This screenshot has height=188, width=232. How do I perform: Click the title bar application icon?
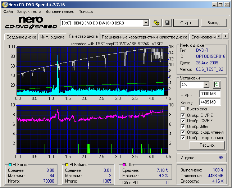(5, 4)
